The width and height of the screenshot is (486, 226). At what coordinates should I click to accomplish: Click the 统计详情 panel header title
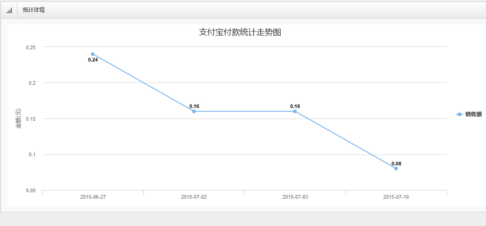pos(34,10)
